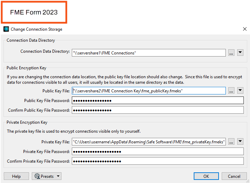Browse for the Private Key File
Screen dimensions: 250x183
pos(231,142)
